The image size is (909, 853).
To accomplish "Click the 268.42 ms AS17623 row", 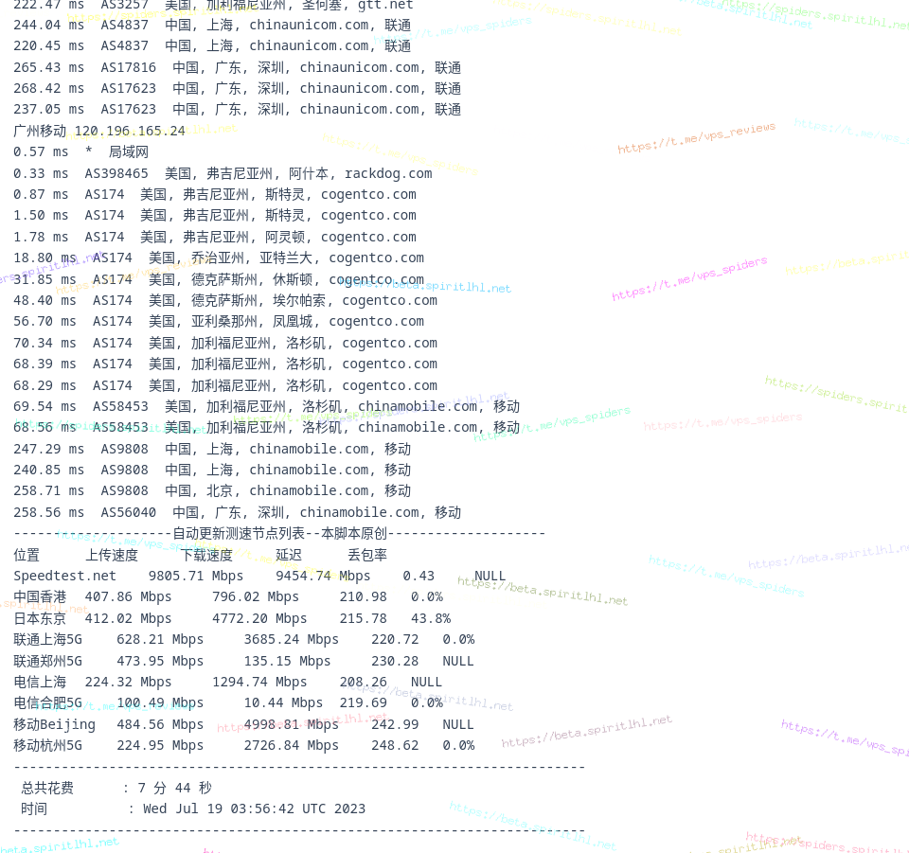I will coord(237,89).
